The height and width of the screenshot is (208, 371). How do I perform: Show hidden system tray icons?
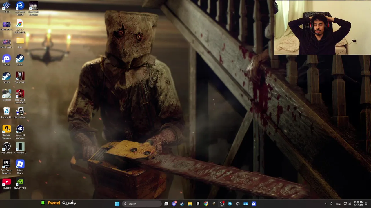click(x=325, y=204)
